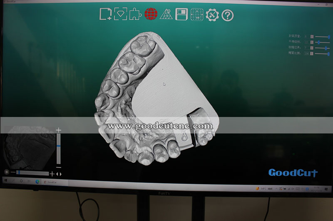Open the puzzle piece plugin icon

[x=136, y=14]
